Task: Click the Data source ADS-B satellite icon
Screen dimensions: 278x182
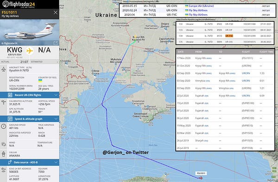Action: (10, 162)
